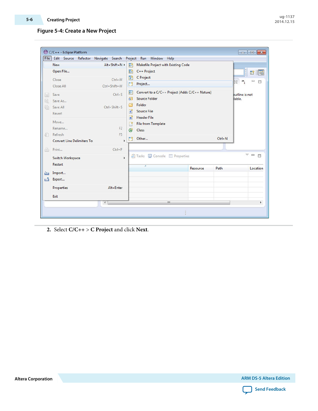The image size is (318, 411).
Task: Click the Console view icon
Action: click(x=150, y=156)
